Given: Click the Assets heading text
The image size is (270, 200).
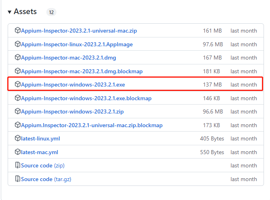Looking at the screenshot, I should pyautogui.click(x=25, y=12).
